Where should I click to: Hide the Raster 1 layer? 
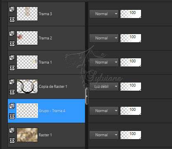point(12,140)
